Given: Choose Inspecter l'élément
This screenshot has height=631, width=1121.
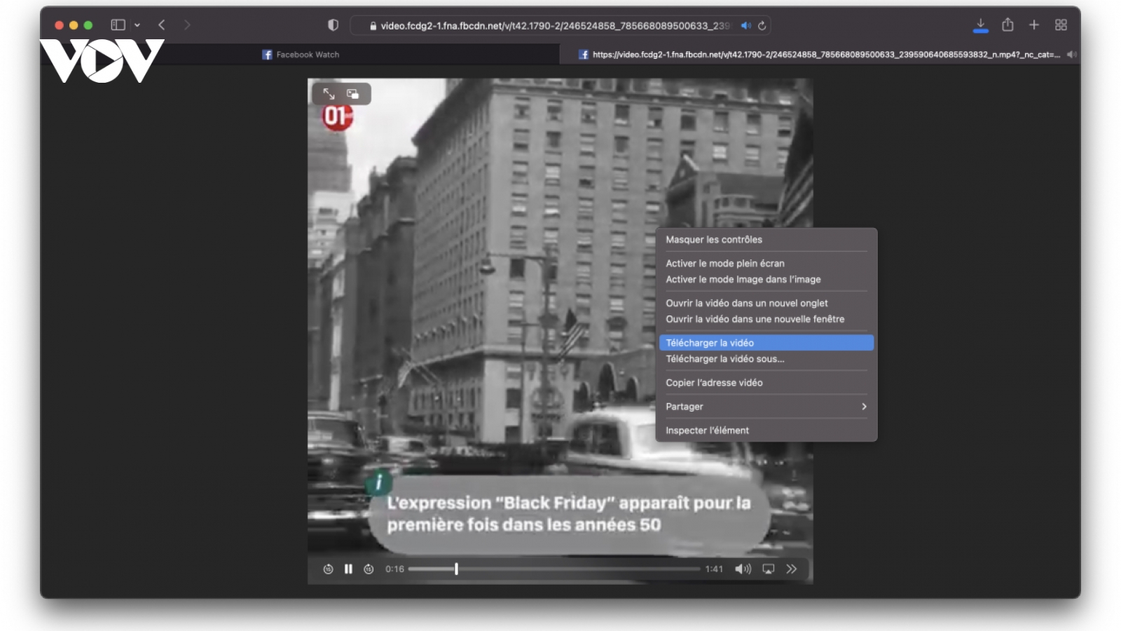Looking at the screenshot, I should pyautogui.click(x=766, y=430).
